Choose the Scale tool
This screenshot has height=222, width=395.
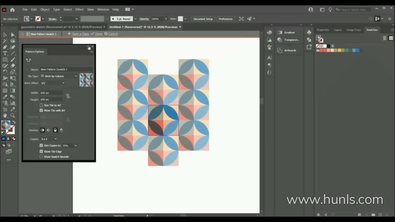(13, 72)
